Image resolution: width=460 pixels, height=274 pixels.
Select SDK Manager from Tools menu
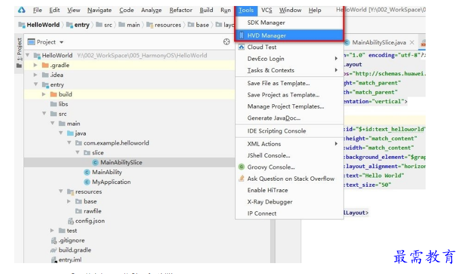click(266, 23)
